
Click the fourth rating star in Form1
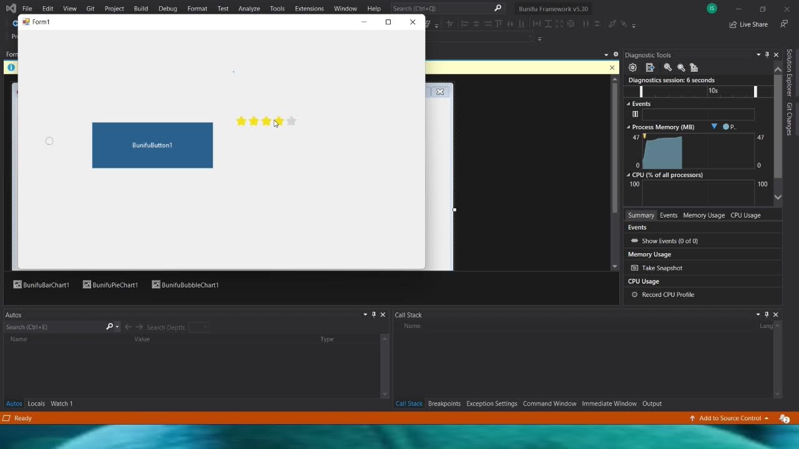(278, 121)
